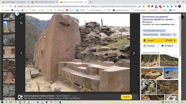Select the left-strip thumbnail with red mark on stone
Screen dimensions: 186x104
(x=9, y=52)
